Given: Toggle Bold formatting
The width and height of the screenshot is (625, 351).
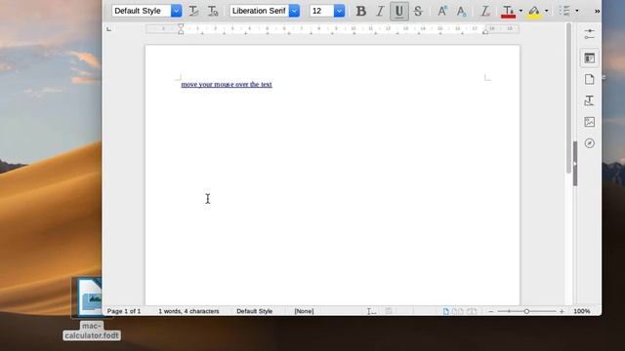Looking at the screenshot, I should pyautogui.click(x=360, y=11).
